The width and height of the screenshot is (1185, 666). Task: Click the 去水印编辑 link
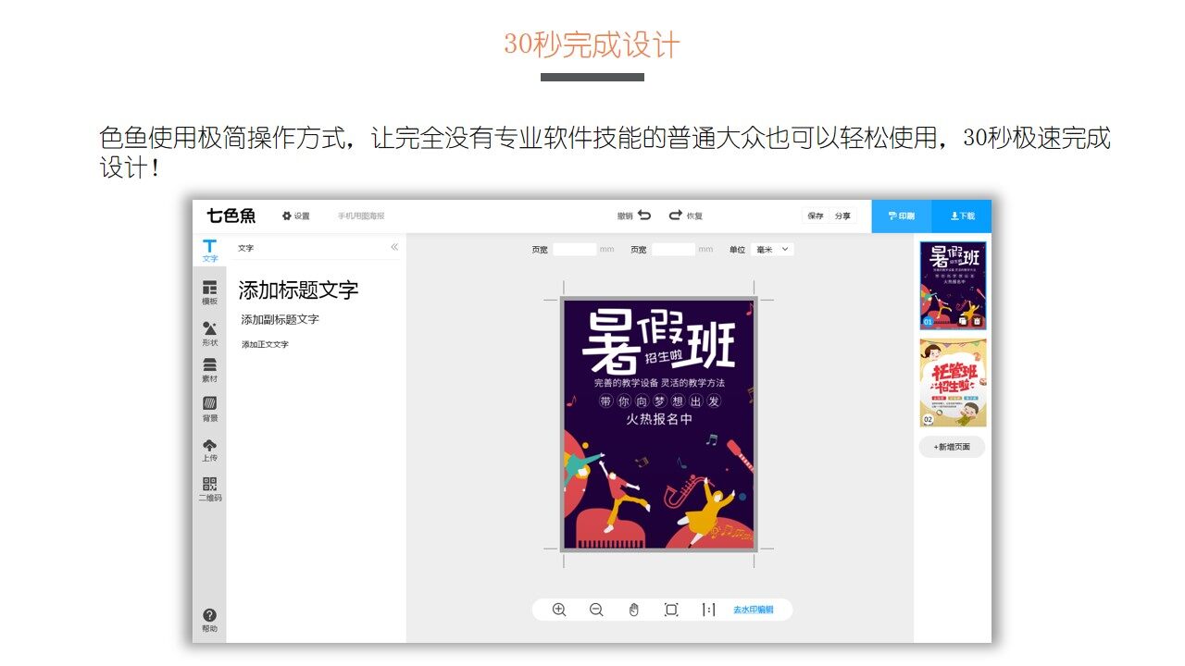pyautogui.click(x=753, y=610)
